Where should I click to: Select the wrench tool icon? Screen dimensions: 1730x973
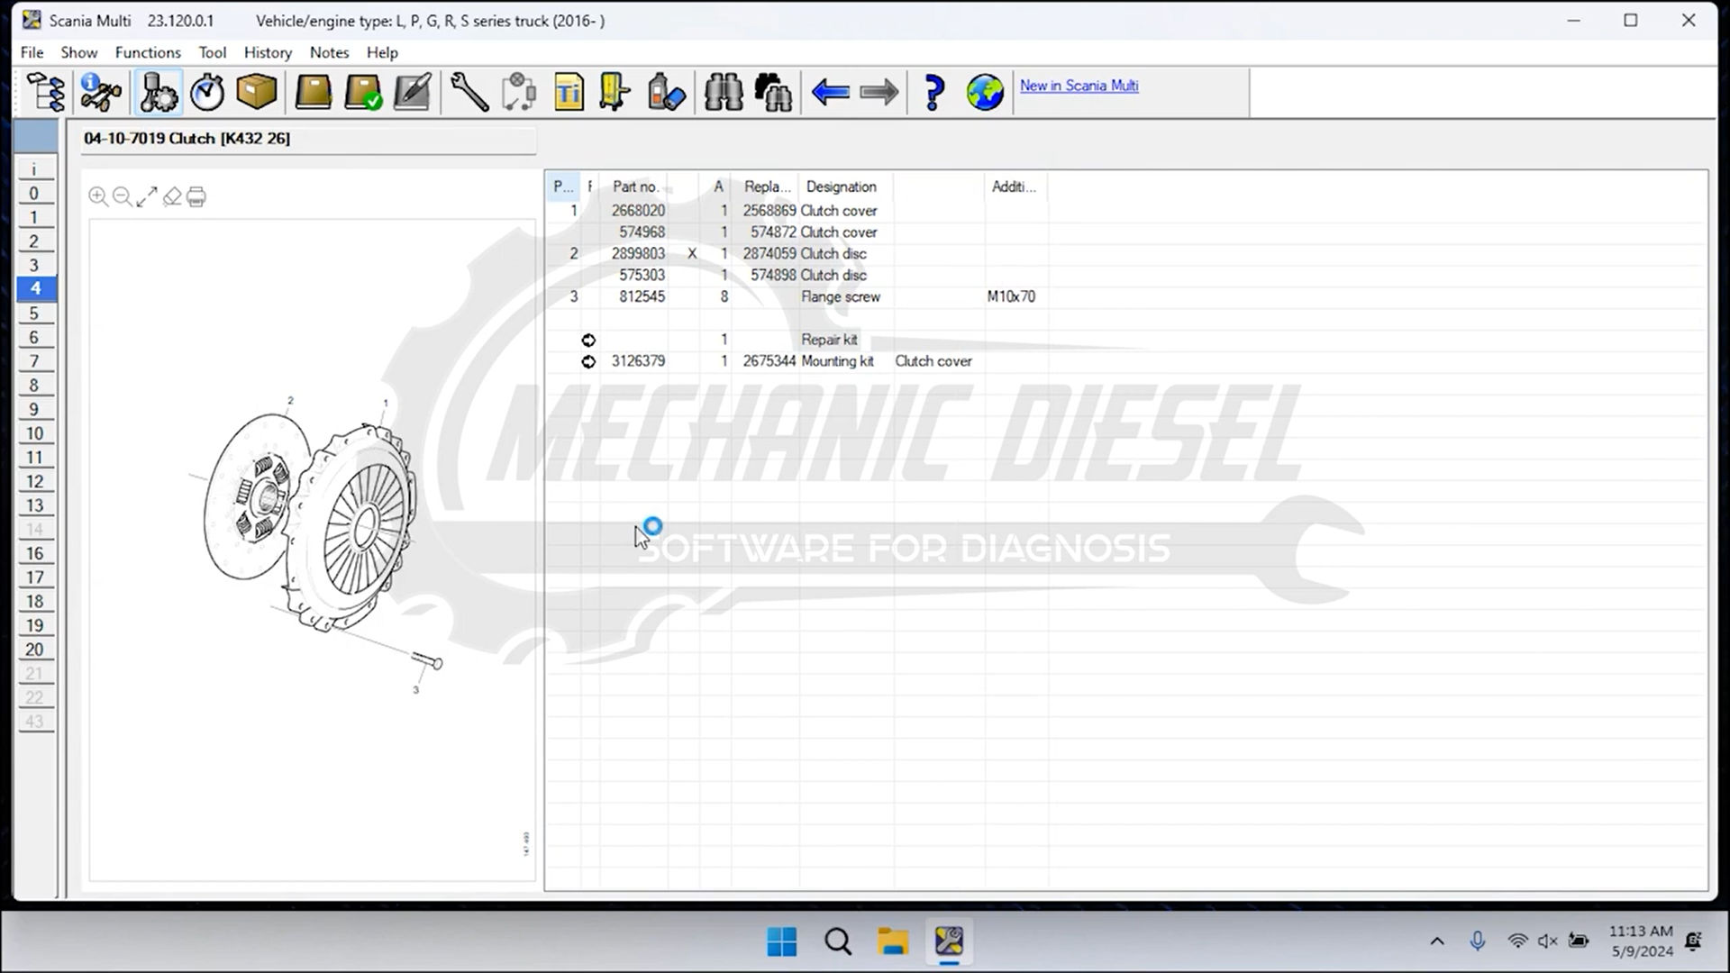(x=469, y=92)
